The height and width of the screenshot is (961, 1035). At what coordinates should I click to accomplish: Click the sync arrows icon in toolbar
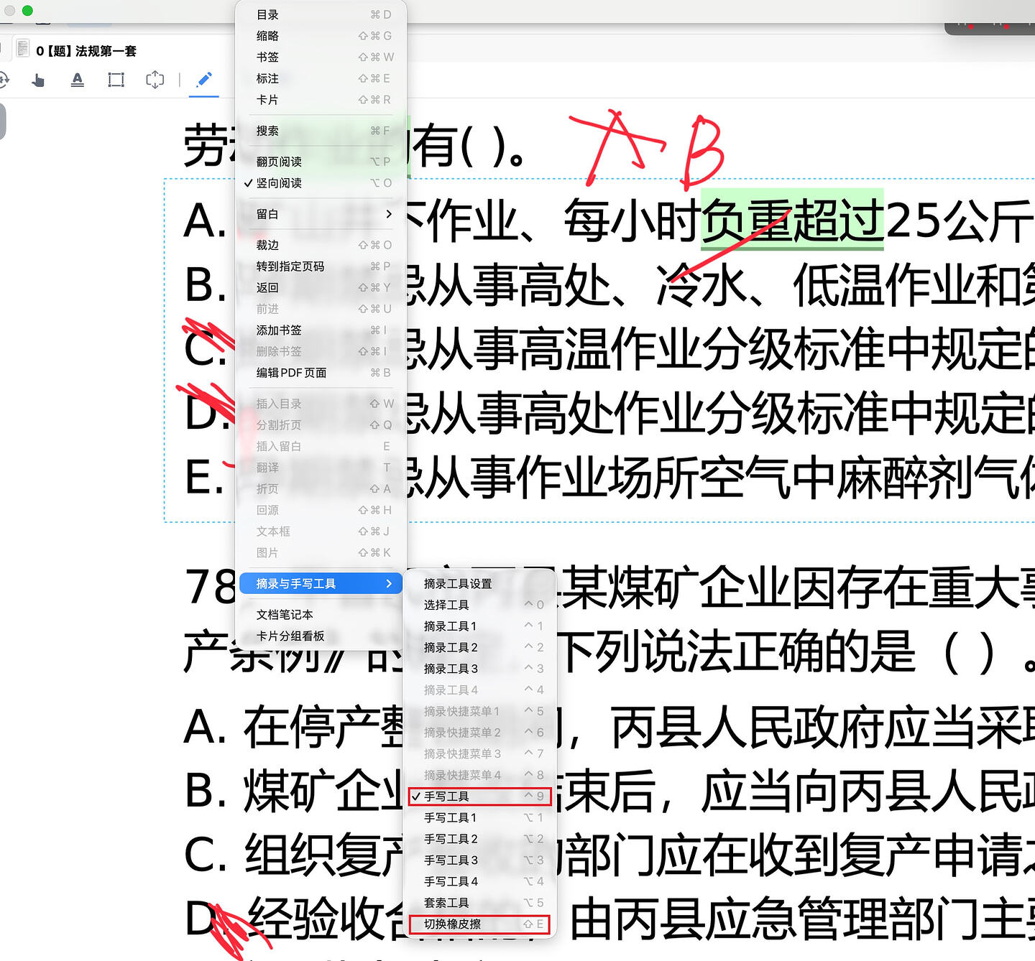(x=4, y=80)
